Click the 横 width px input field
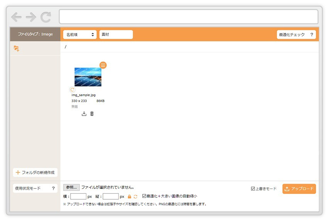This screenshot has width=327, height=222. coord(78,197)
